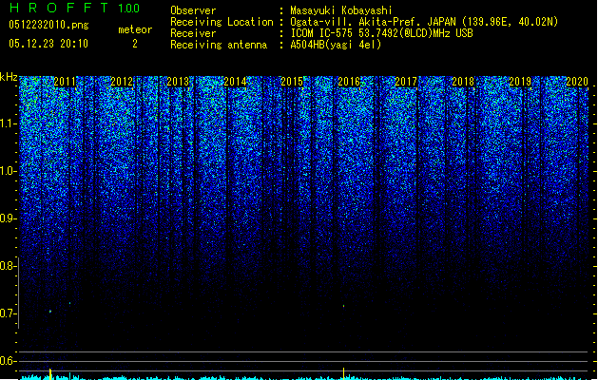Click the Receiving Location label
598x380 pixels.
pos(222,22)
